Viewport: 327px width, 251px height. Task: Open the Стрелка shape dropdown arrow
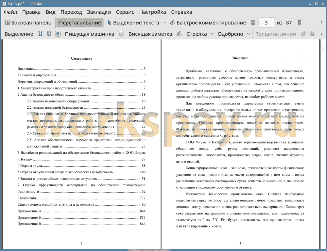pyautogui.click(x=212, y=34)
